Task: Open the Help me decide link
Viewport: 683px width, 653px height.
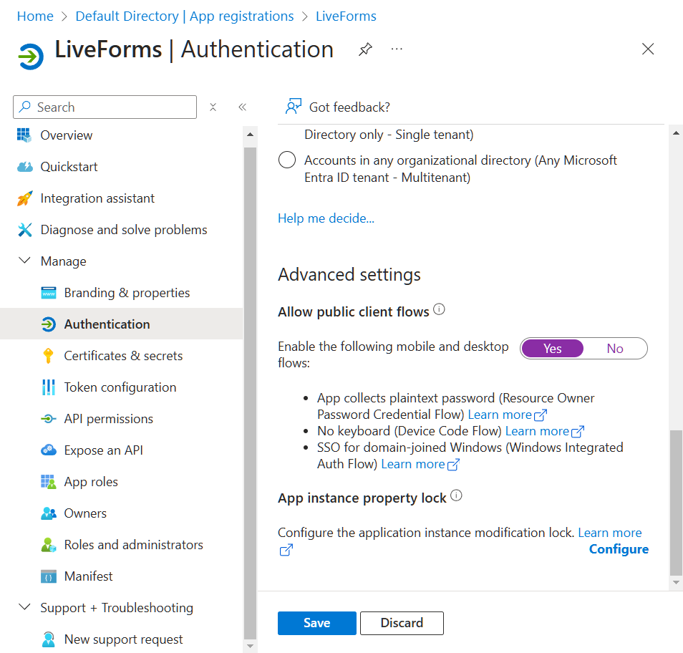Action: (x=326, y=218)
